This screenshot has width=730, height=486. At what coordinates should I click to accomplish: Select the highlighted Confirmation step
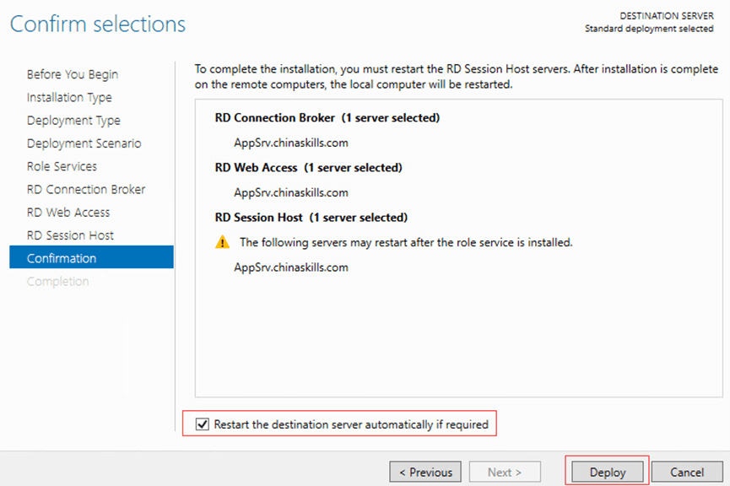(x=62, y=258)
